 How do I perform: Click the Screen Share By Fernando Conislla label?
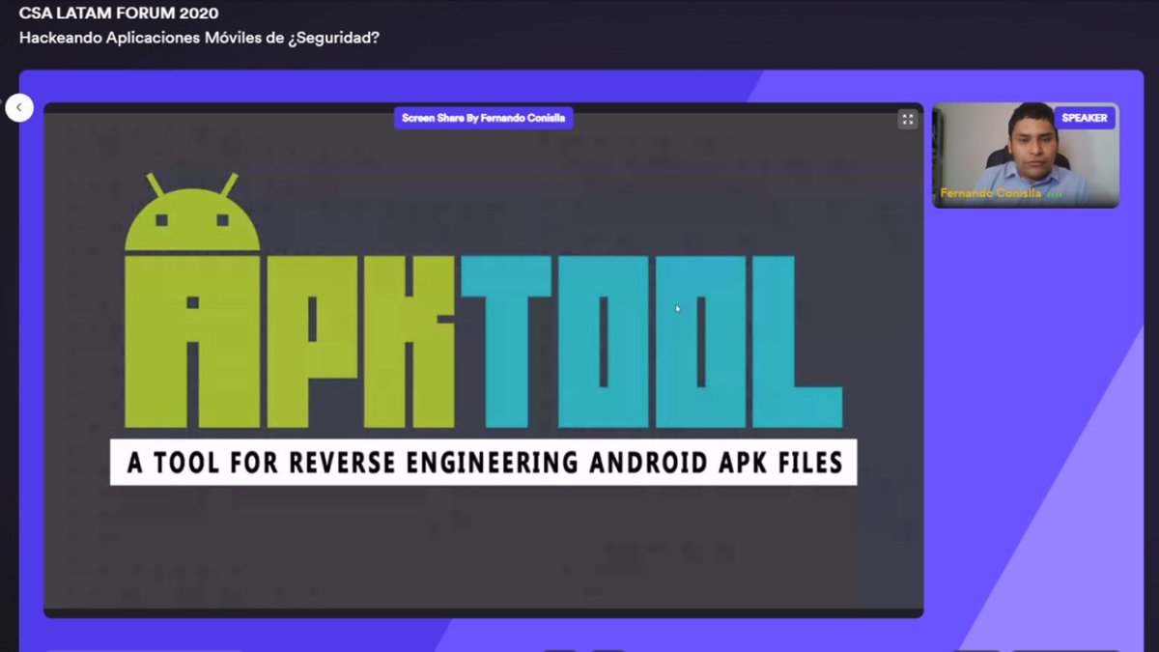coord(484,118)
